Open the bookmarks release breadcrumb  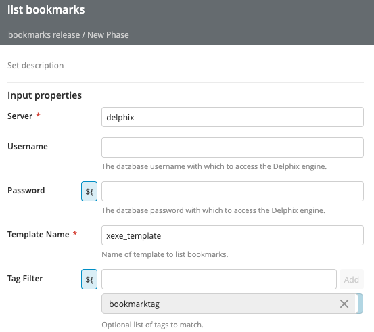point(44,35)
